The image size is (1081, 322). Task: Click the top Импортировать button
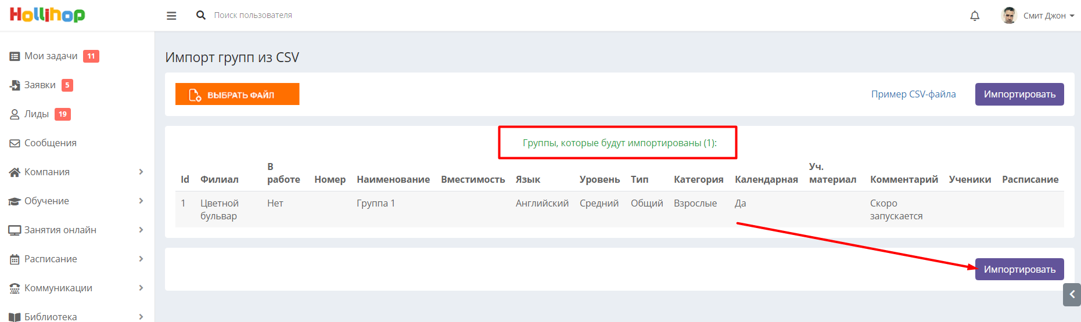pos(1019,94)
